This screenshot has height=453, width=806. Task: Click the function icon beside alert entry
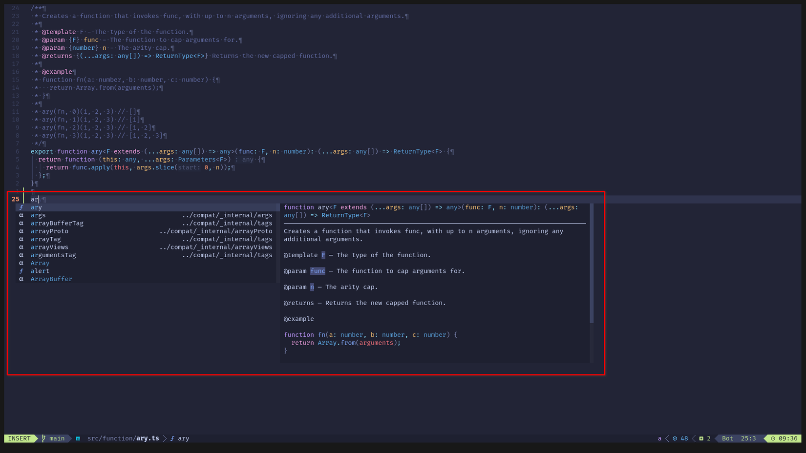point(21,271)
